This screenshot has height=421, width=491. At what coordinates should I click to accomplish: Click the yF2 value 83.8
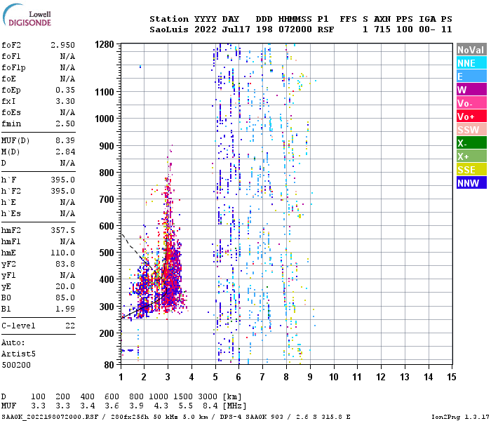tap(65, 264)
